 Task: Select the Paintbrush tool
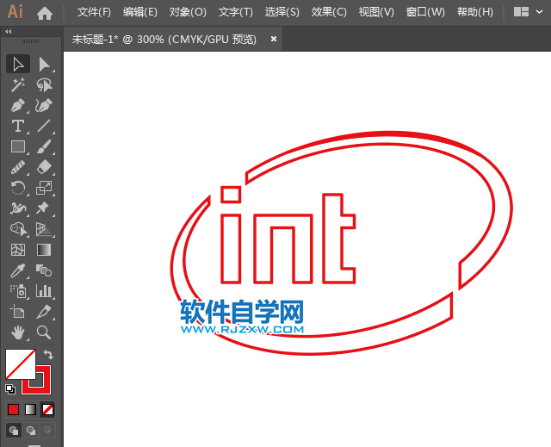[44, 146]
